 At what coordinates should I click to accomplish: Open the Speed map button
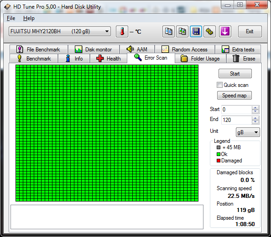click(x=235, y=96)
